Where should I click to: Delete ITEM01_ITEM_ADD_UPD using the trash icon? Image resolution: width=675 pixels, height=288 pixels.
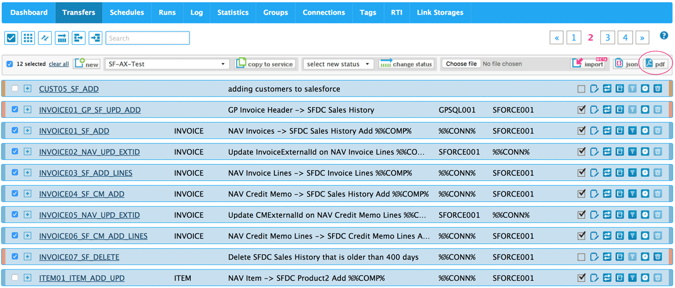(657, 278)
